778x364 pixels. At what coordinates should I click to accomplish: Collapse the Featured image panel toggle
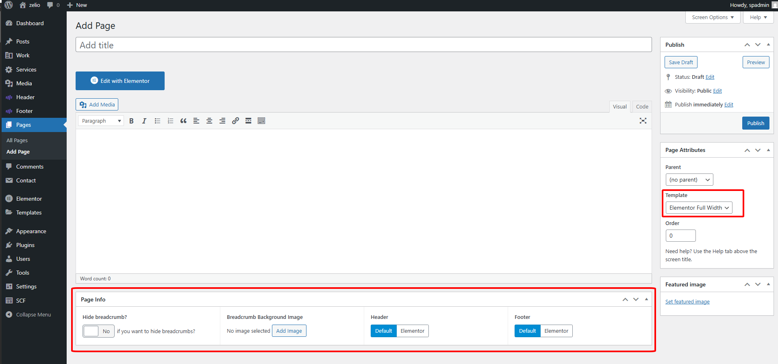click(768, 284)
